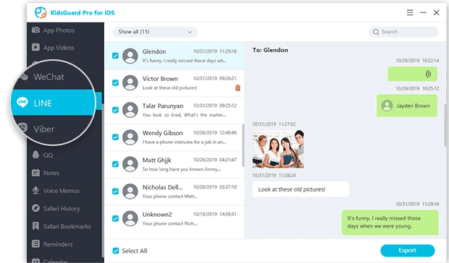Viewport: 449px width, 263px height.
Task: Click Nicholas Dell's message preview text
Action: (x=169, y=197)
